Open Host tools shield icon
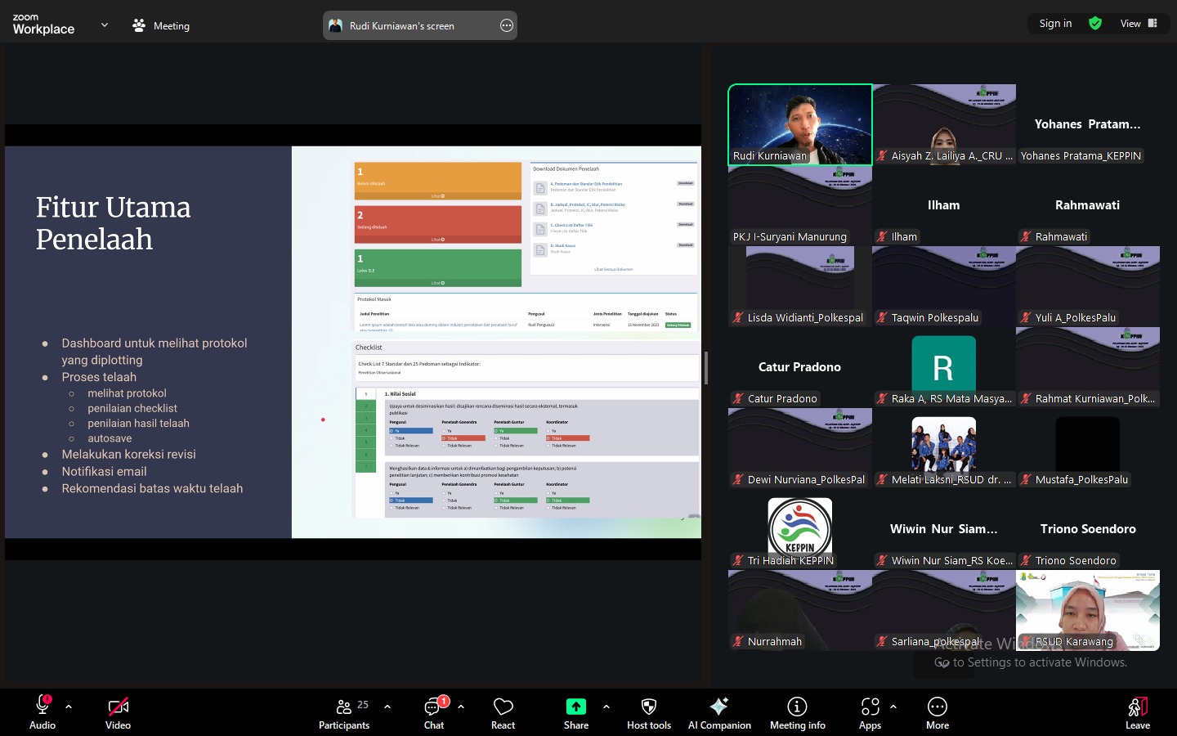The width and height of the screenshot is (1177, 736). pyautogui.click(x=649, y=713)
